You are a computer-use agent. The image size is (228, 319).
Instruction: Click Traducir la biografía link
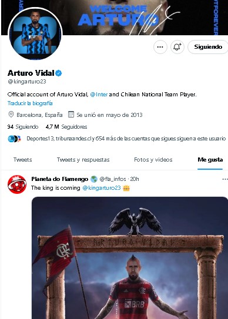(x=30, y=103)
